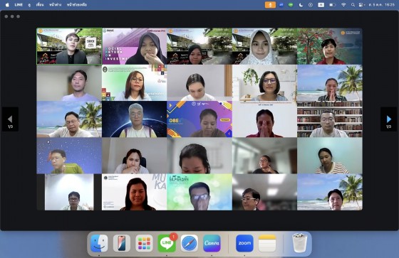The width and height of the screenshot is (399, 258).
Task: Open Launchpad apps grid in dock
Action: 144,243
